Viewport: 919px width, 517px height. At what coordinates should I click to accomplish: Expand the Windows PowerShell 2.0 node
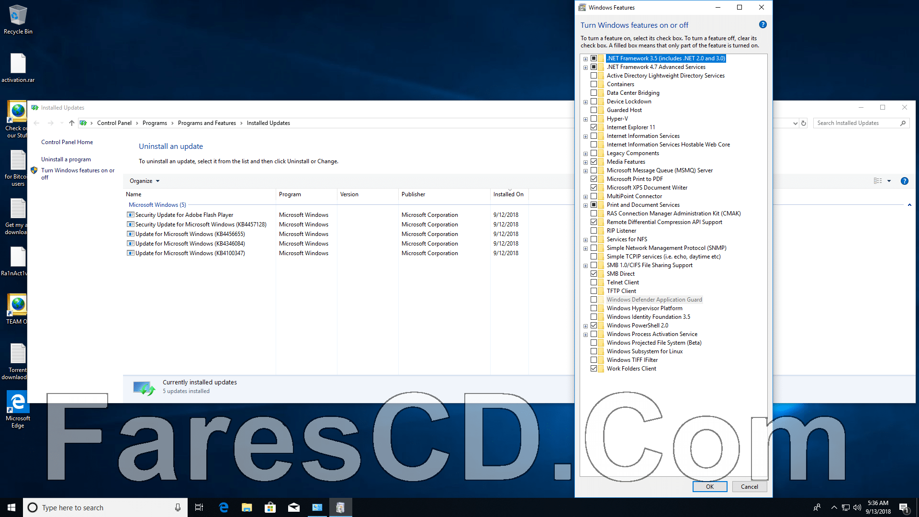click(x=585, y=326)
